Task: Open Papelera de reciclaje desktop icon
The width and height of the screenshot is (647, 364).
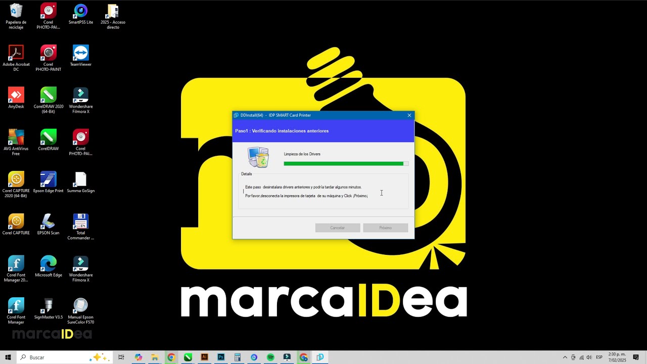Action: click(x=16, y=16)
